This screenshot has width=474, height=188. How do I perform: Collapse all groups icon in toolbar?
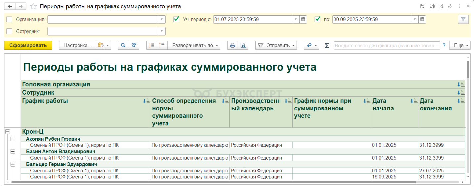click(x=151, y=46)
